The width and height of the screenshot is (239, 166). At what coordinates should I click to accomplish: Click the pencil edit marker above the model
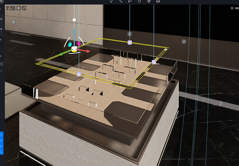click(129, 34)
